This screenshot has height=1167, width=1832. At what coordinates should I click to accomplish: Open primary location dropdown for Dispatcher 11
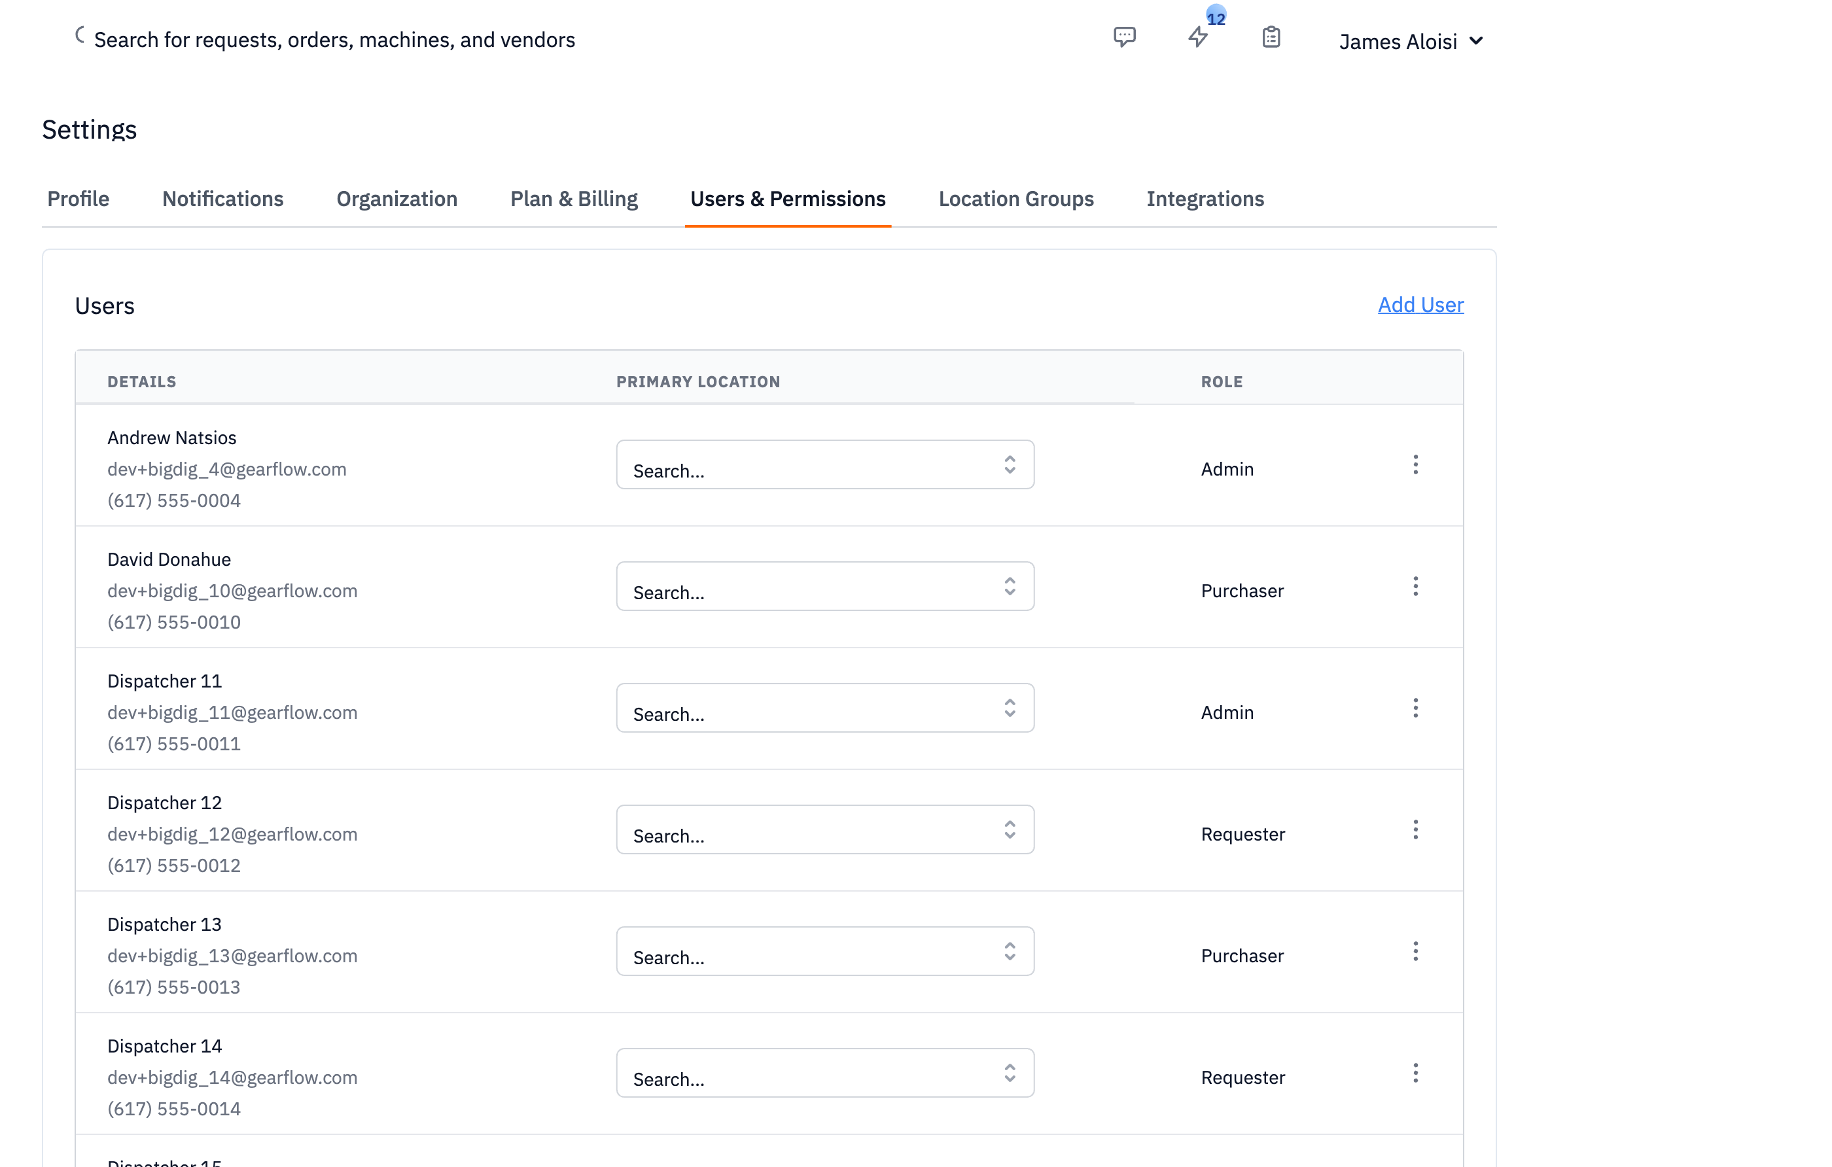824,708
